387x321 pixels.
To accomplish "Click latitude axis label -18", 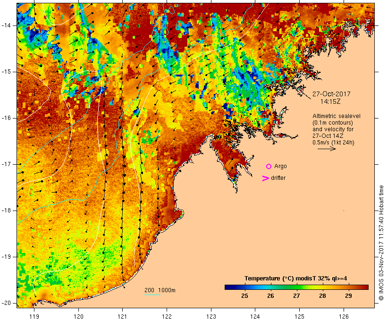I will (6, 211).
